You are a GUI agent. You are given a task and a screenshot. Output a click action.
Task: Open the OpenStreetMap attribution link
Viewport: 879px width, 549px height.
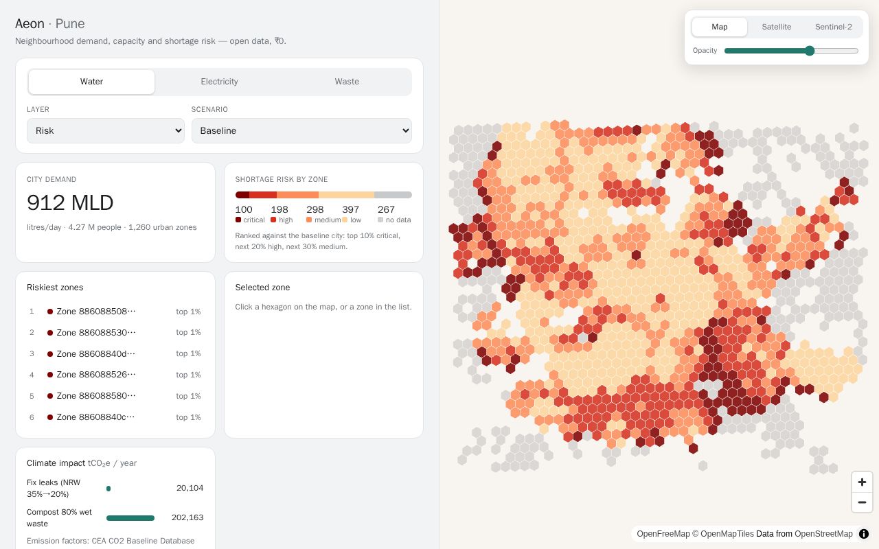pyautogui.click(x=823, y=534)
